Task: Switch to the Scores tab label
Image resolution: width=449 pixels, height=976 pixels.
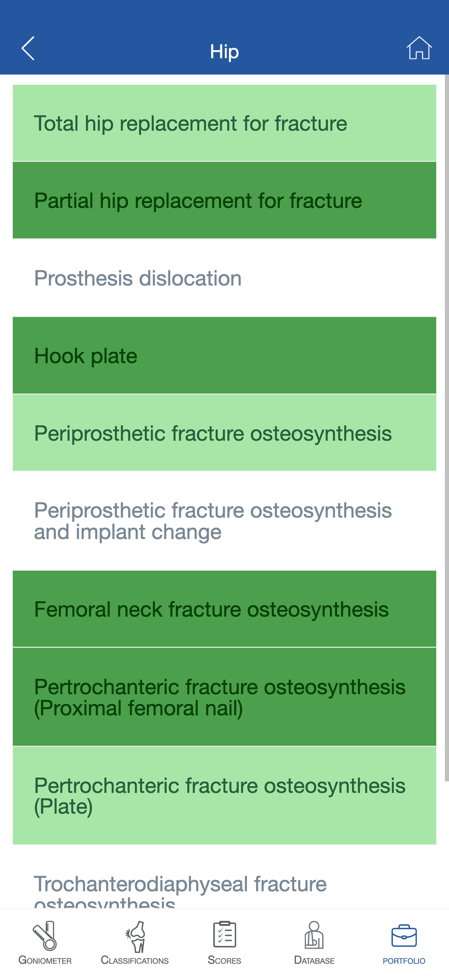Action: (x=224, y=960)
